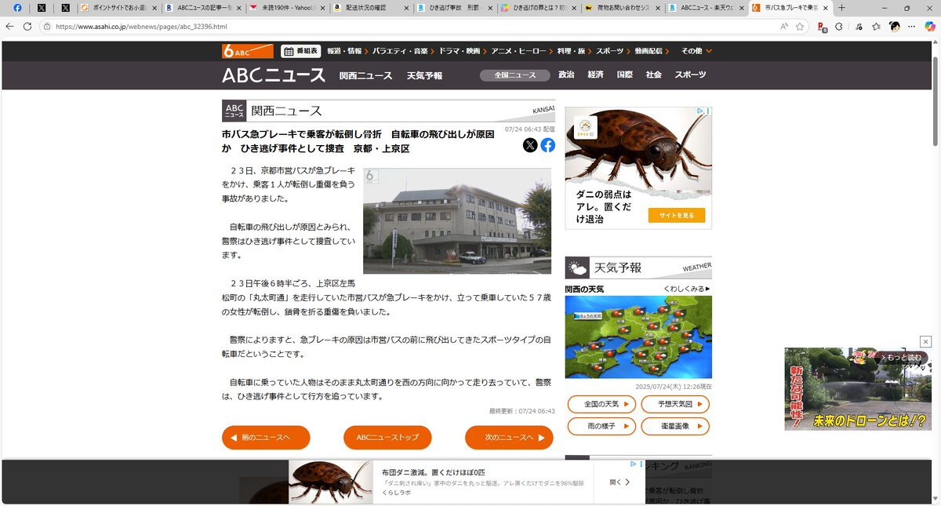Go to 天気予報 in the news navigation
The height and width of the screenshot is (506, 941).
pyautogui.click(x=424, y=75)
